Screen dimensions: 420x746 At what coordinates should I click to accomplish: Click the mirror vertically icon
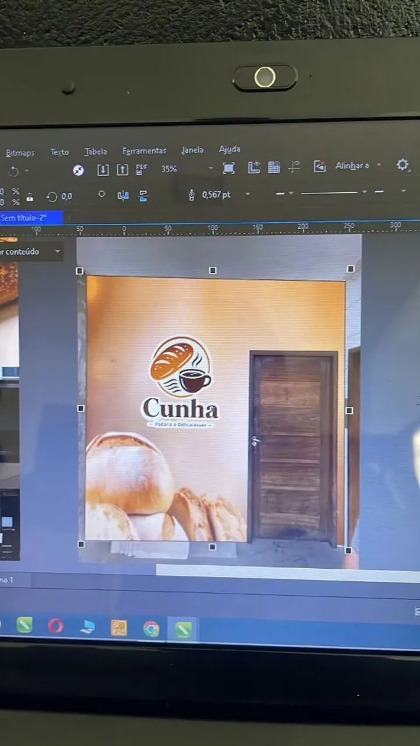143,196
